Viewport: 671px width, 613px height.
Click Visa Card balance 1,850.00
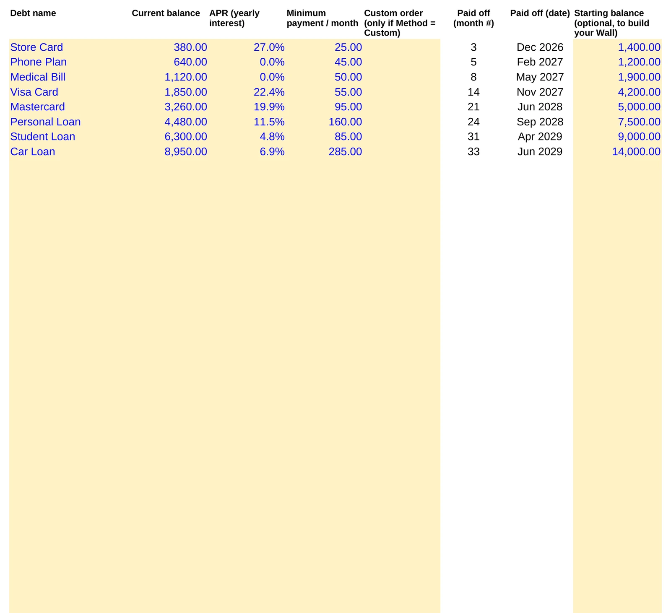click(186, 92)
